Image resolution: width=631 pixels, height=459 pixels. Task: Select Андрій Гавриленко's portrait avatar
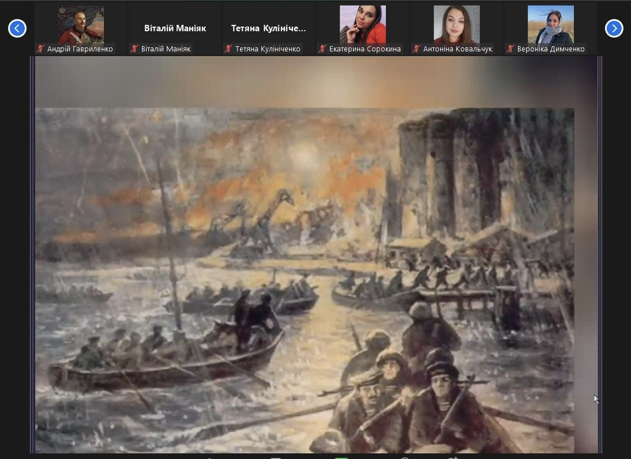click(x=80, y=24)
